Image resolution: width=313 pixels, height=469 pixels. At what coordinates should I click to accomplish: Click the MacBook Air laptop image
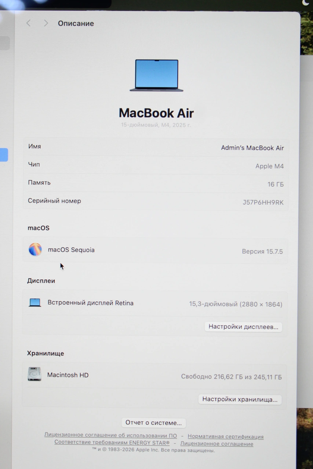pos(156,75)
